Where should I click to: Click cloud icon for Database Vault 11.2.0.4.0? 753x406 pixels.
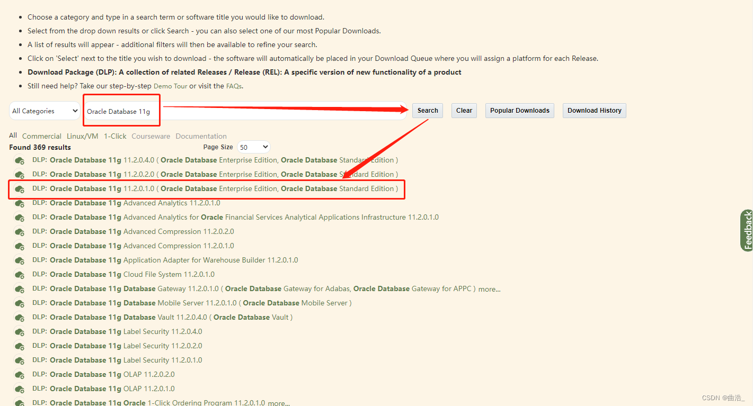pos(20,318)
